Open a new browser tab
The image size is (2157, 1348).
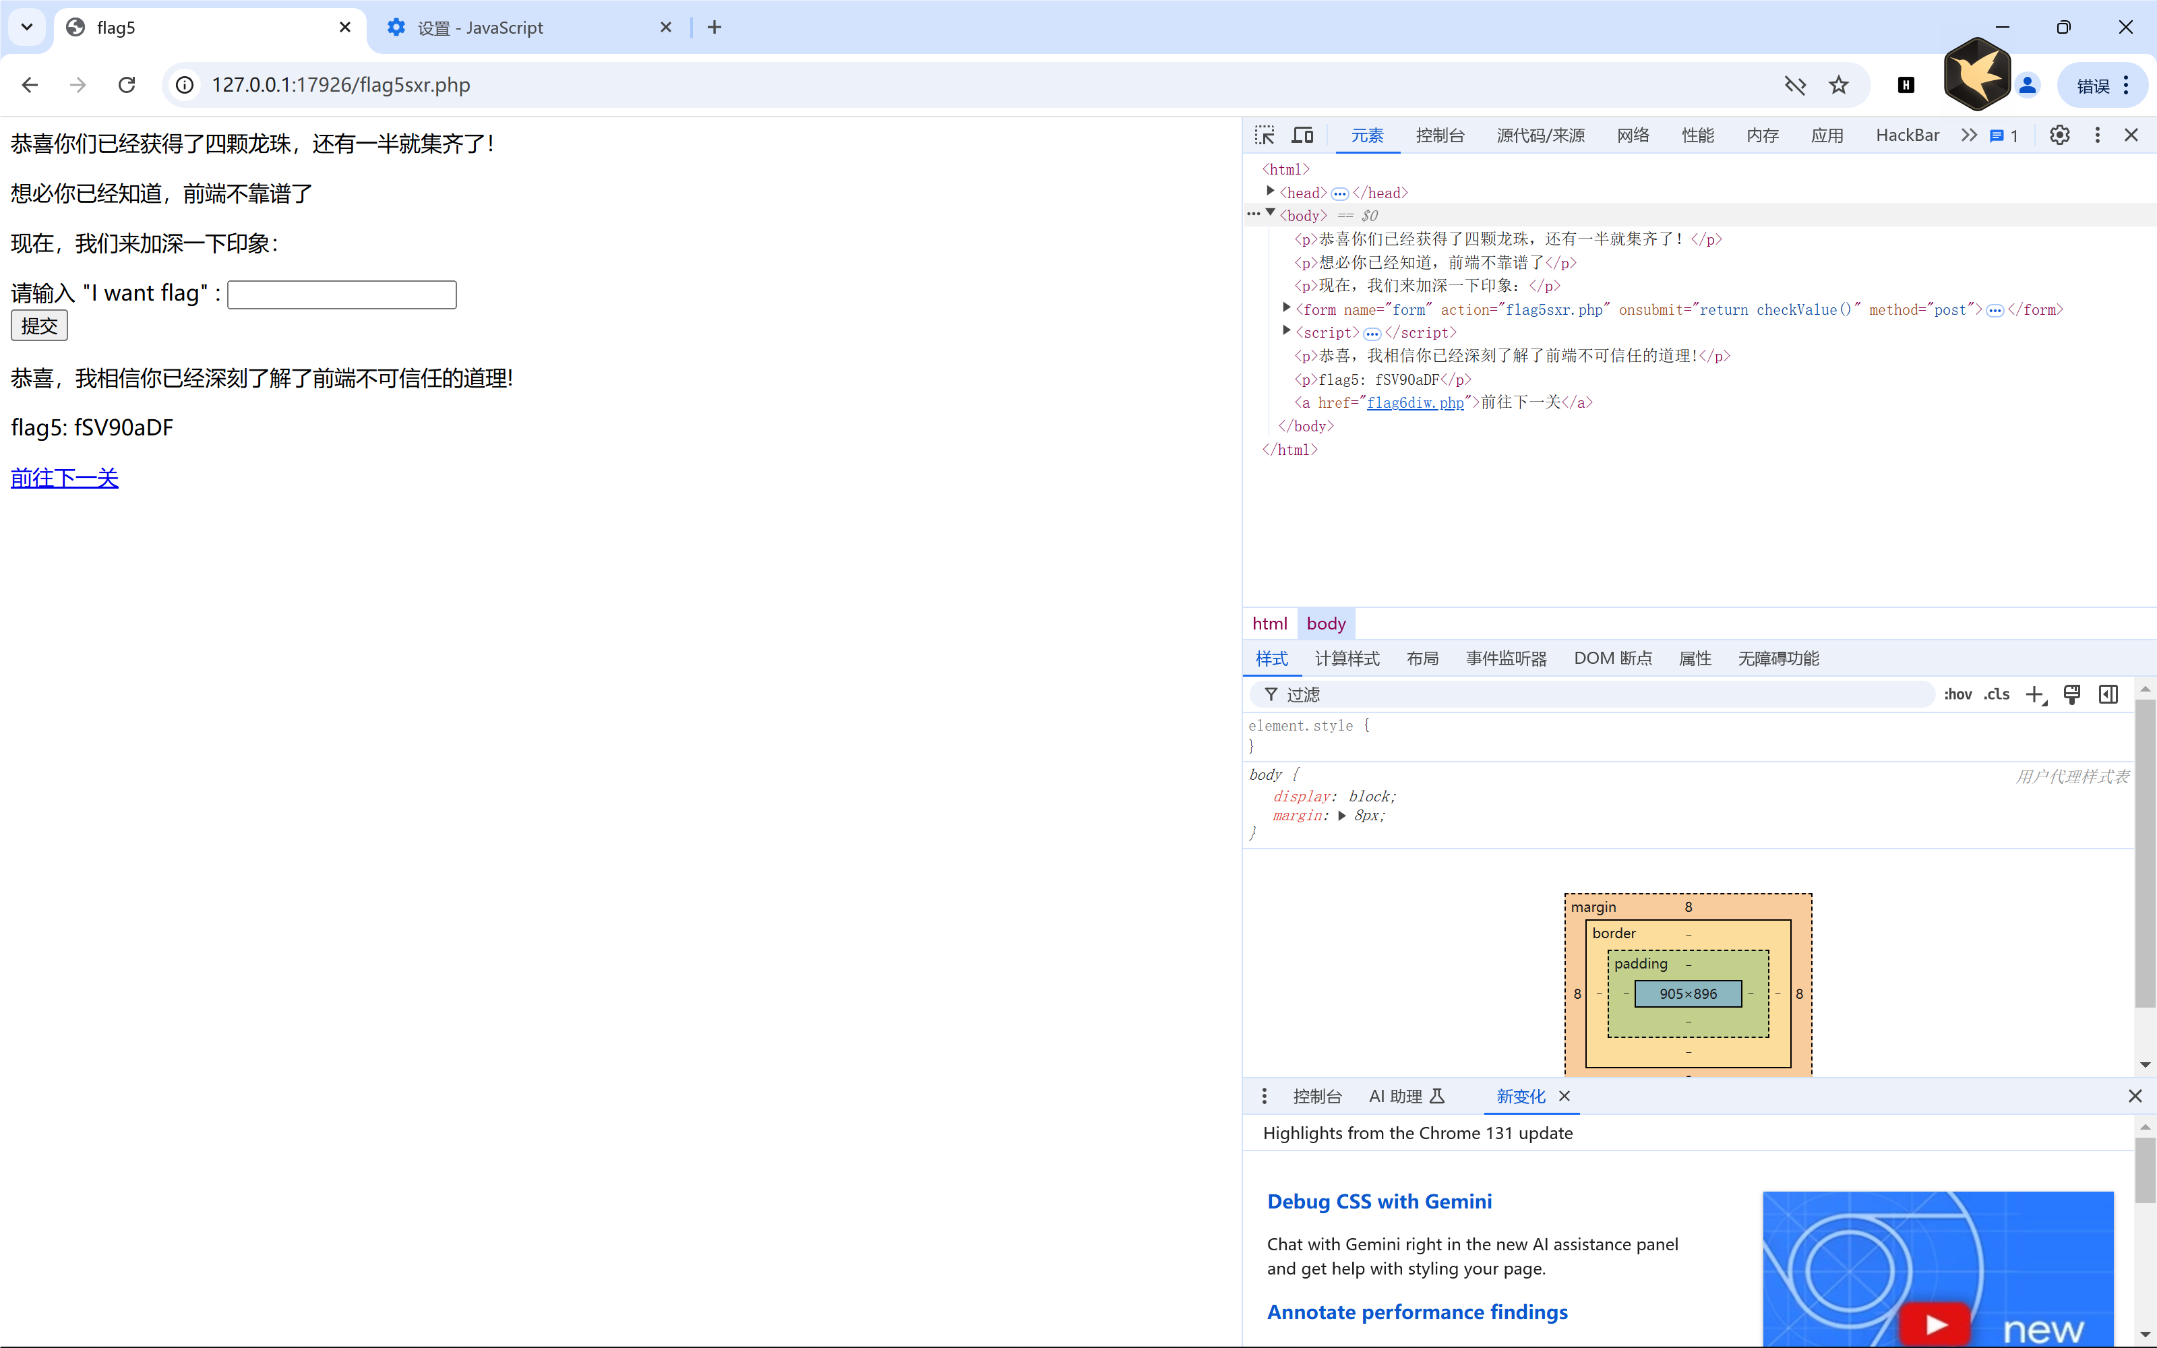(x=714, y=27)
